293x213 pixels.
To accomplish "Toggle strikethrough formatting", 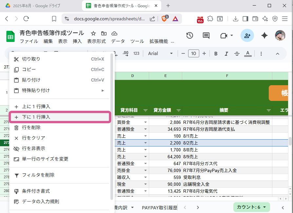I will tap(237, 53).
